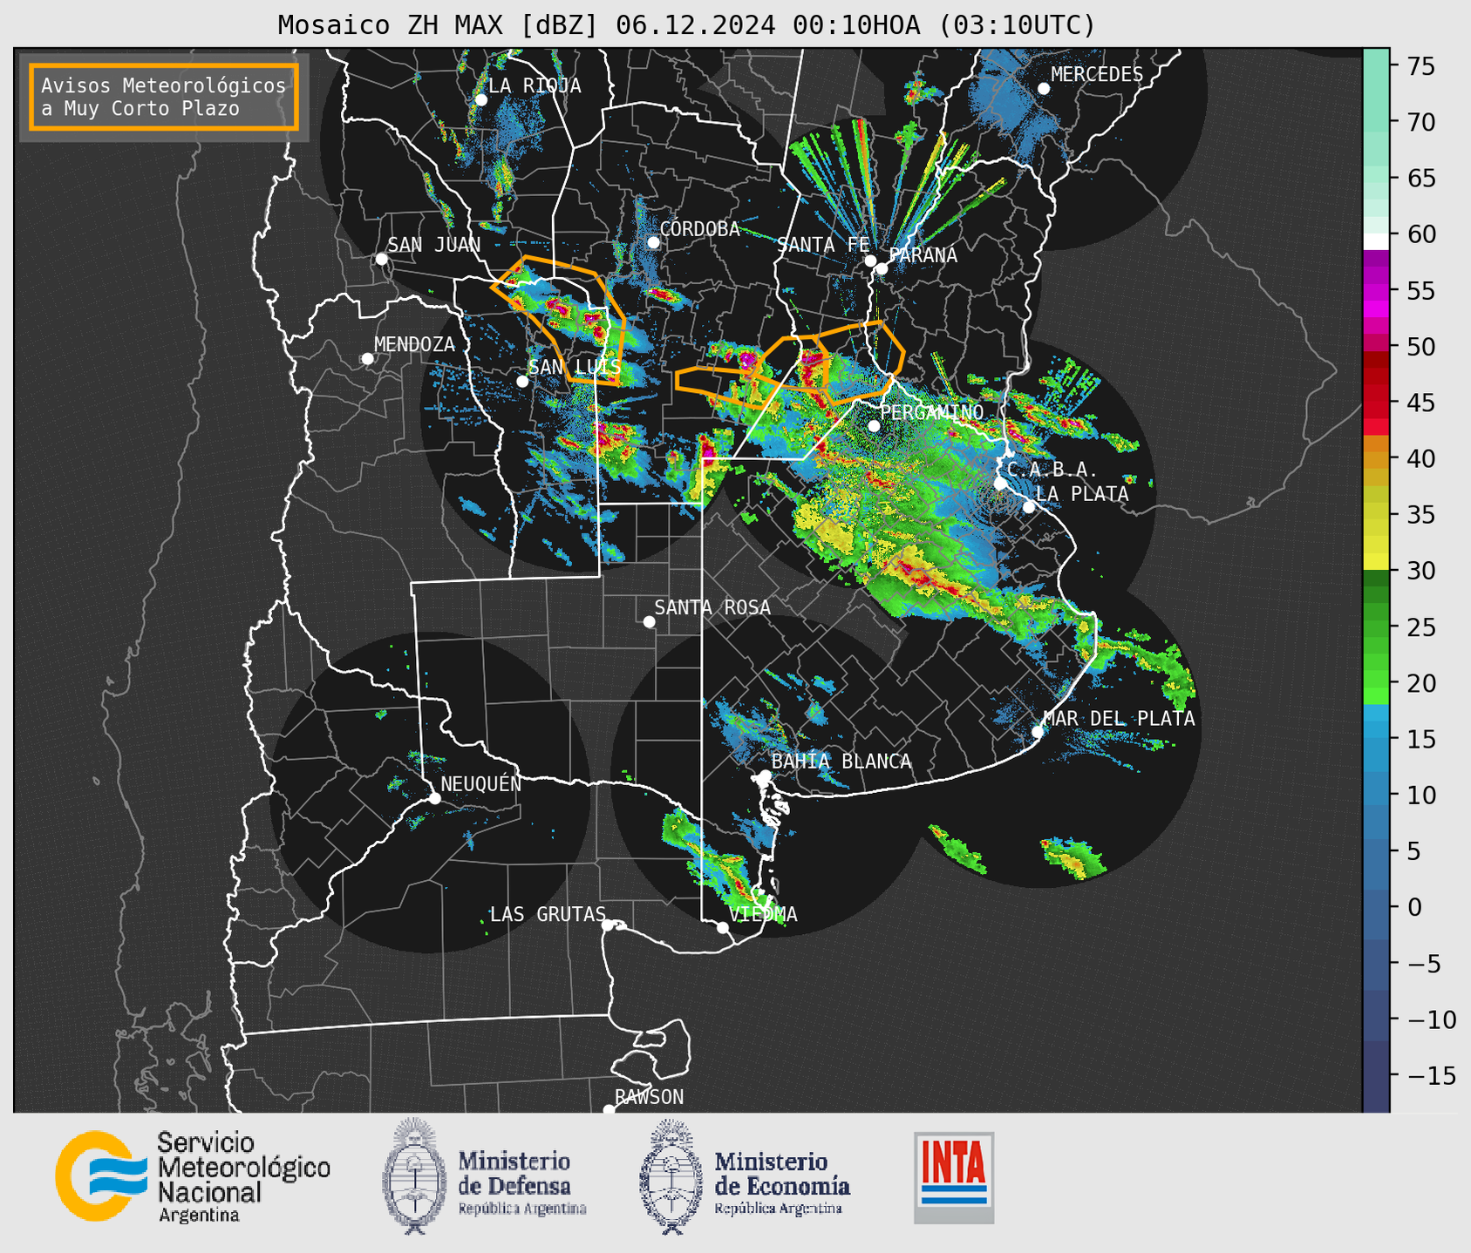The width and height of the screenshot is (1471, 1253).
Task: Click the SANTA ROSA city marker dot
Action: point(649,622)
